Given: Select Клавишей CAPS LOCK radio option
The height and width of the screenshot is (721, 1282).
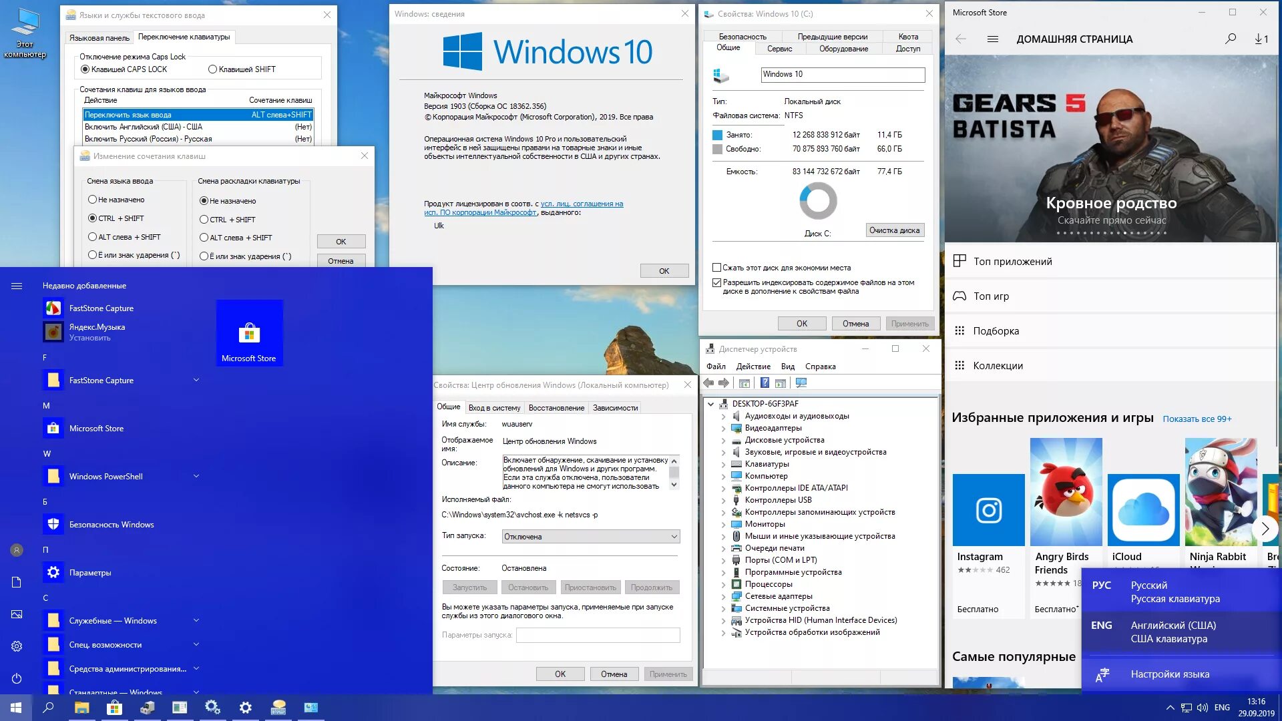Looking at the screenshot, I should pos(85,69).
